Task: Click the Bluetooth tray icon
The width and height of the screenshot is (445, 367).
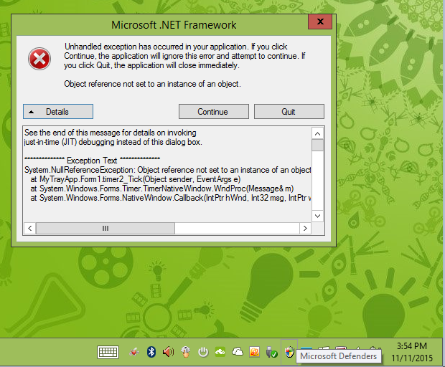Action: click(x=151, y=352)
